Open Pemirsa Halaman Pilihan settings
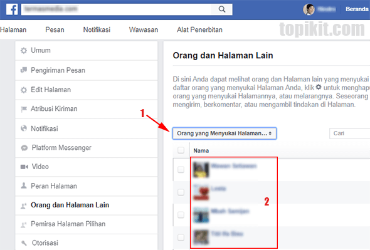370x250 pixels. [87, 224]
